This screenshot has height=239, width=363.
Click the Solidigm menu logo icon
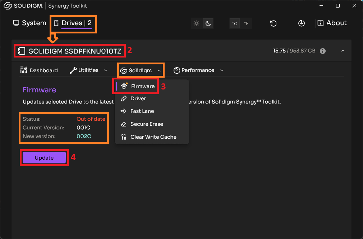point(123,71)
